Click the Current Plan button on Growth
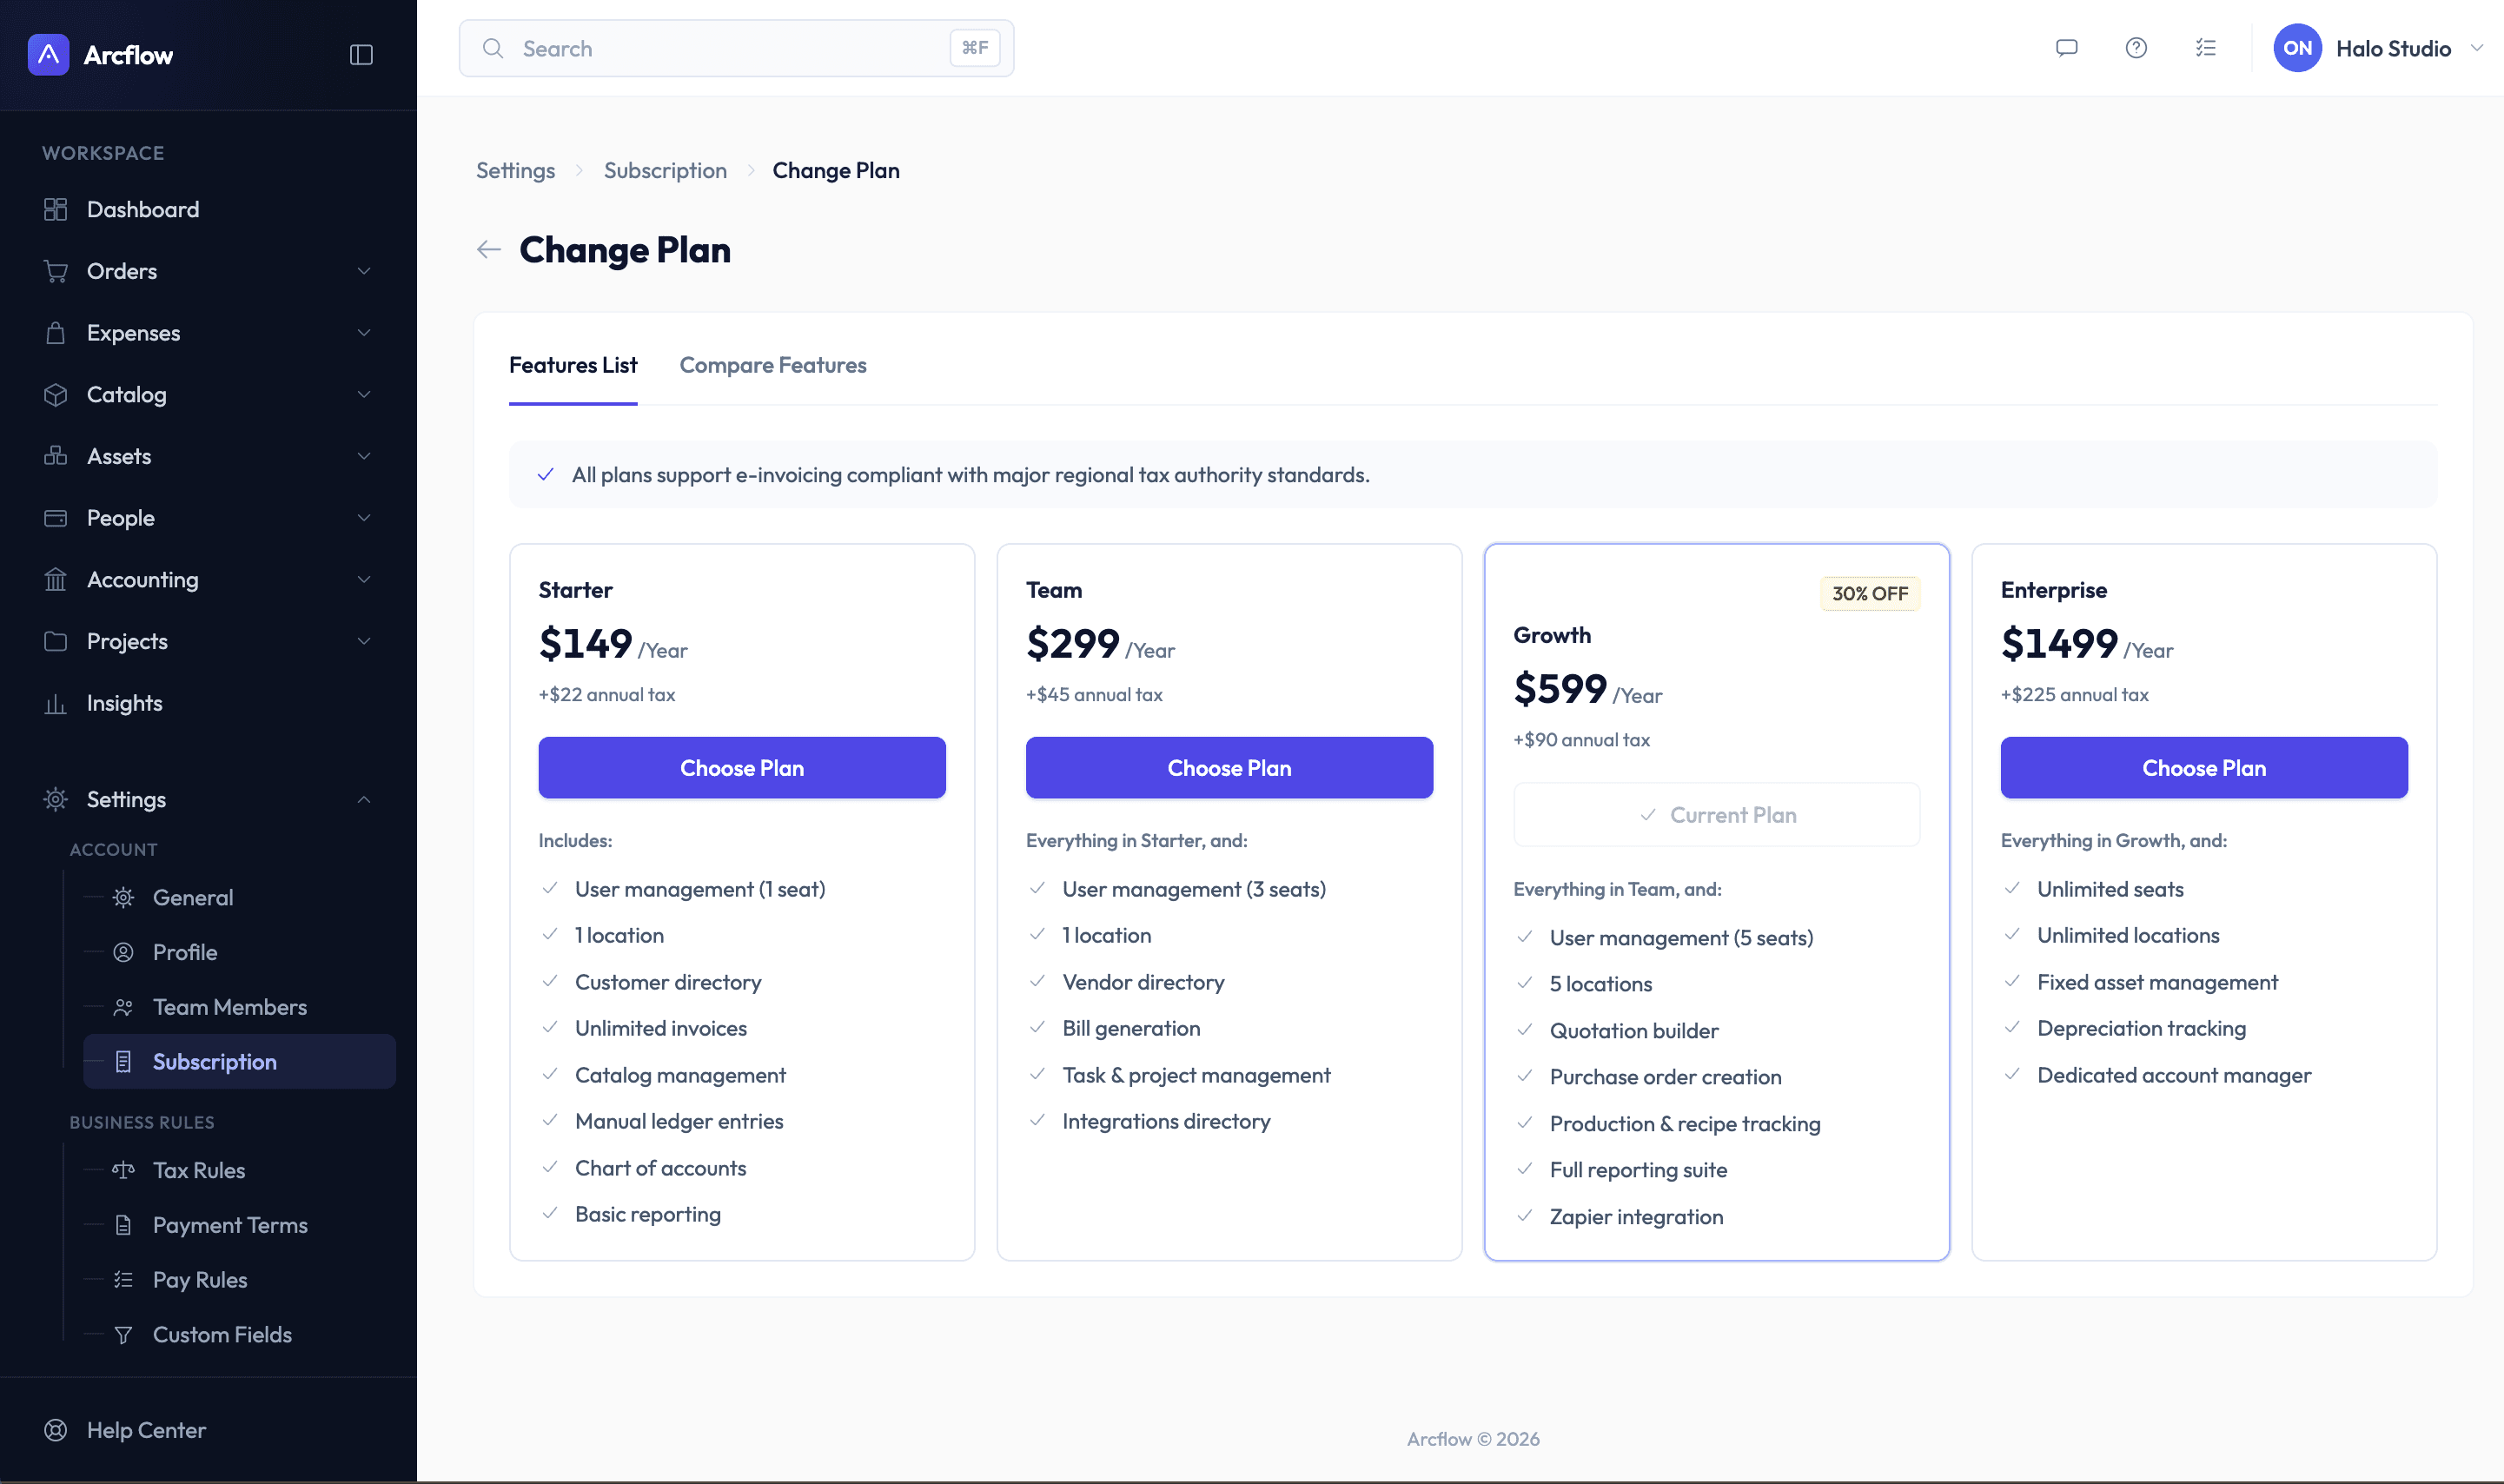2504x1484 pixels. 1716,815
